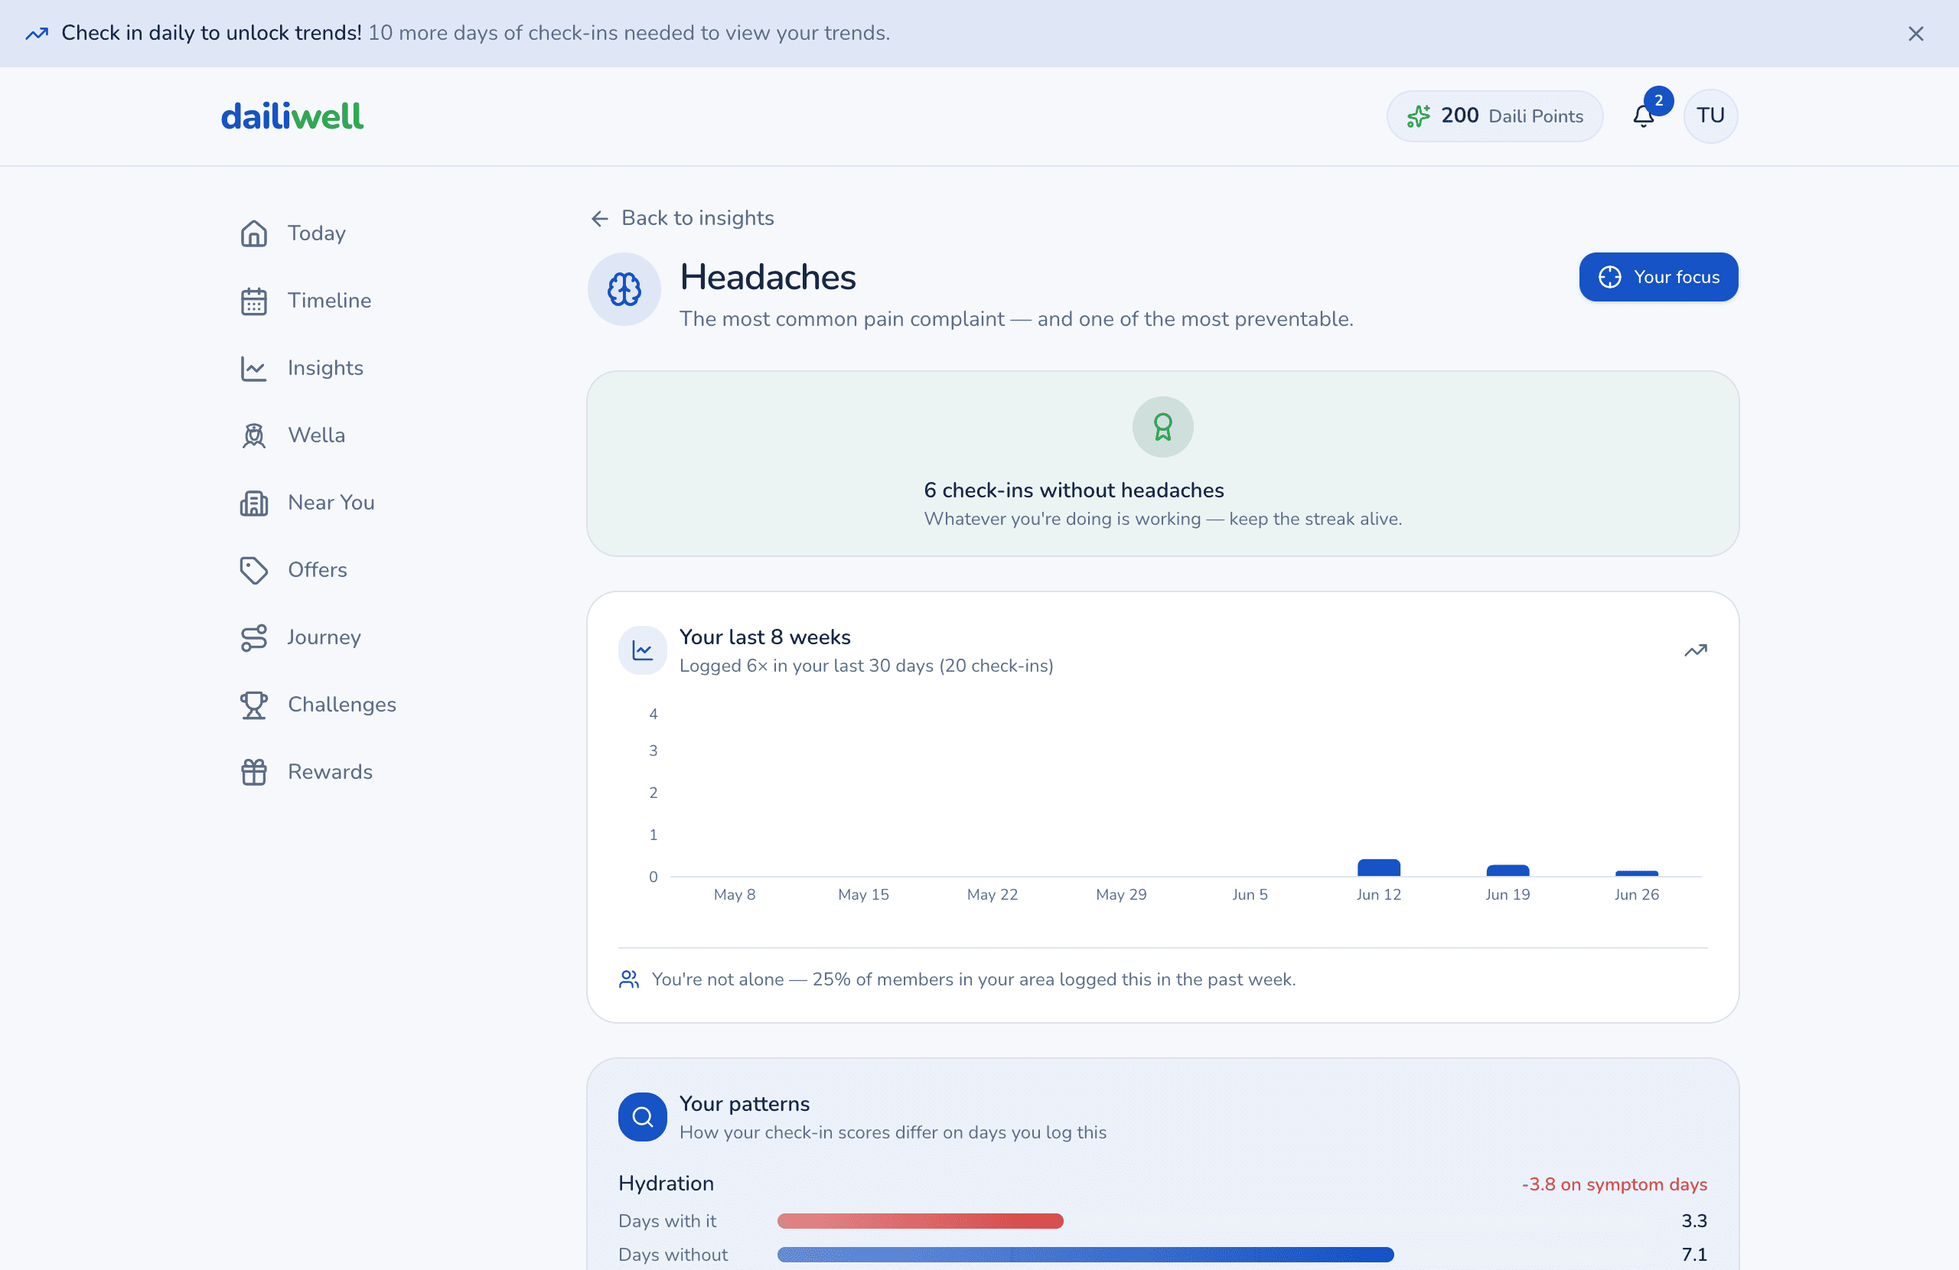Click the 3.3 hydration score value
The width and height of the screenshot is (1959, 1270).
(x=1694, y=1222)
